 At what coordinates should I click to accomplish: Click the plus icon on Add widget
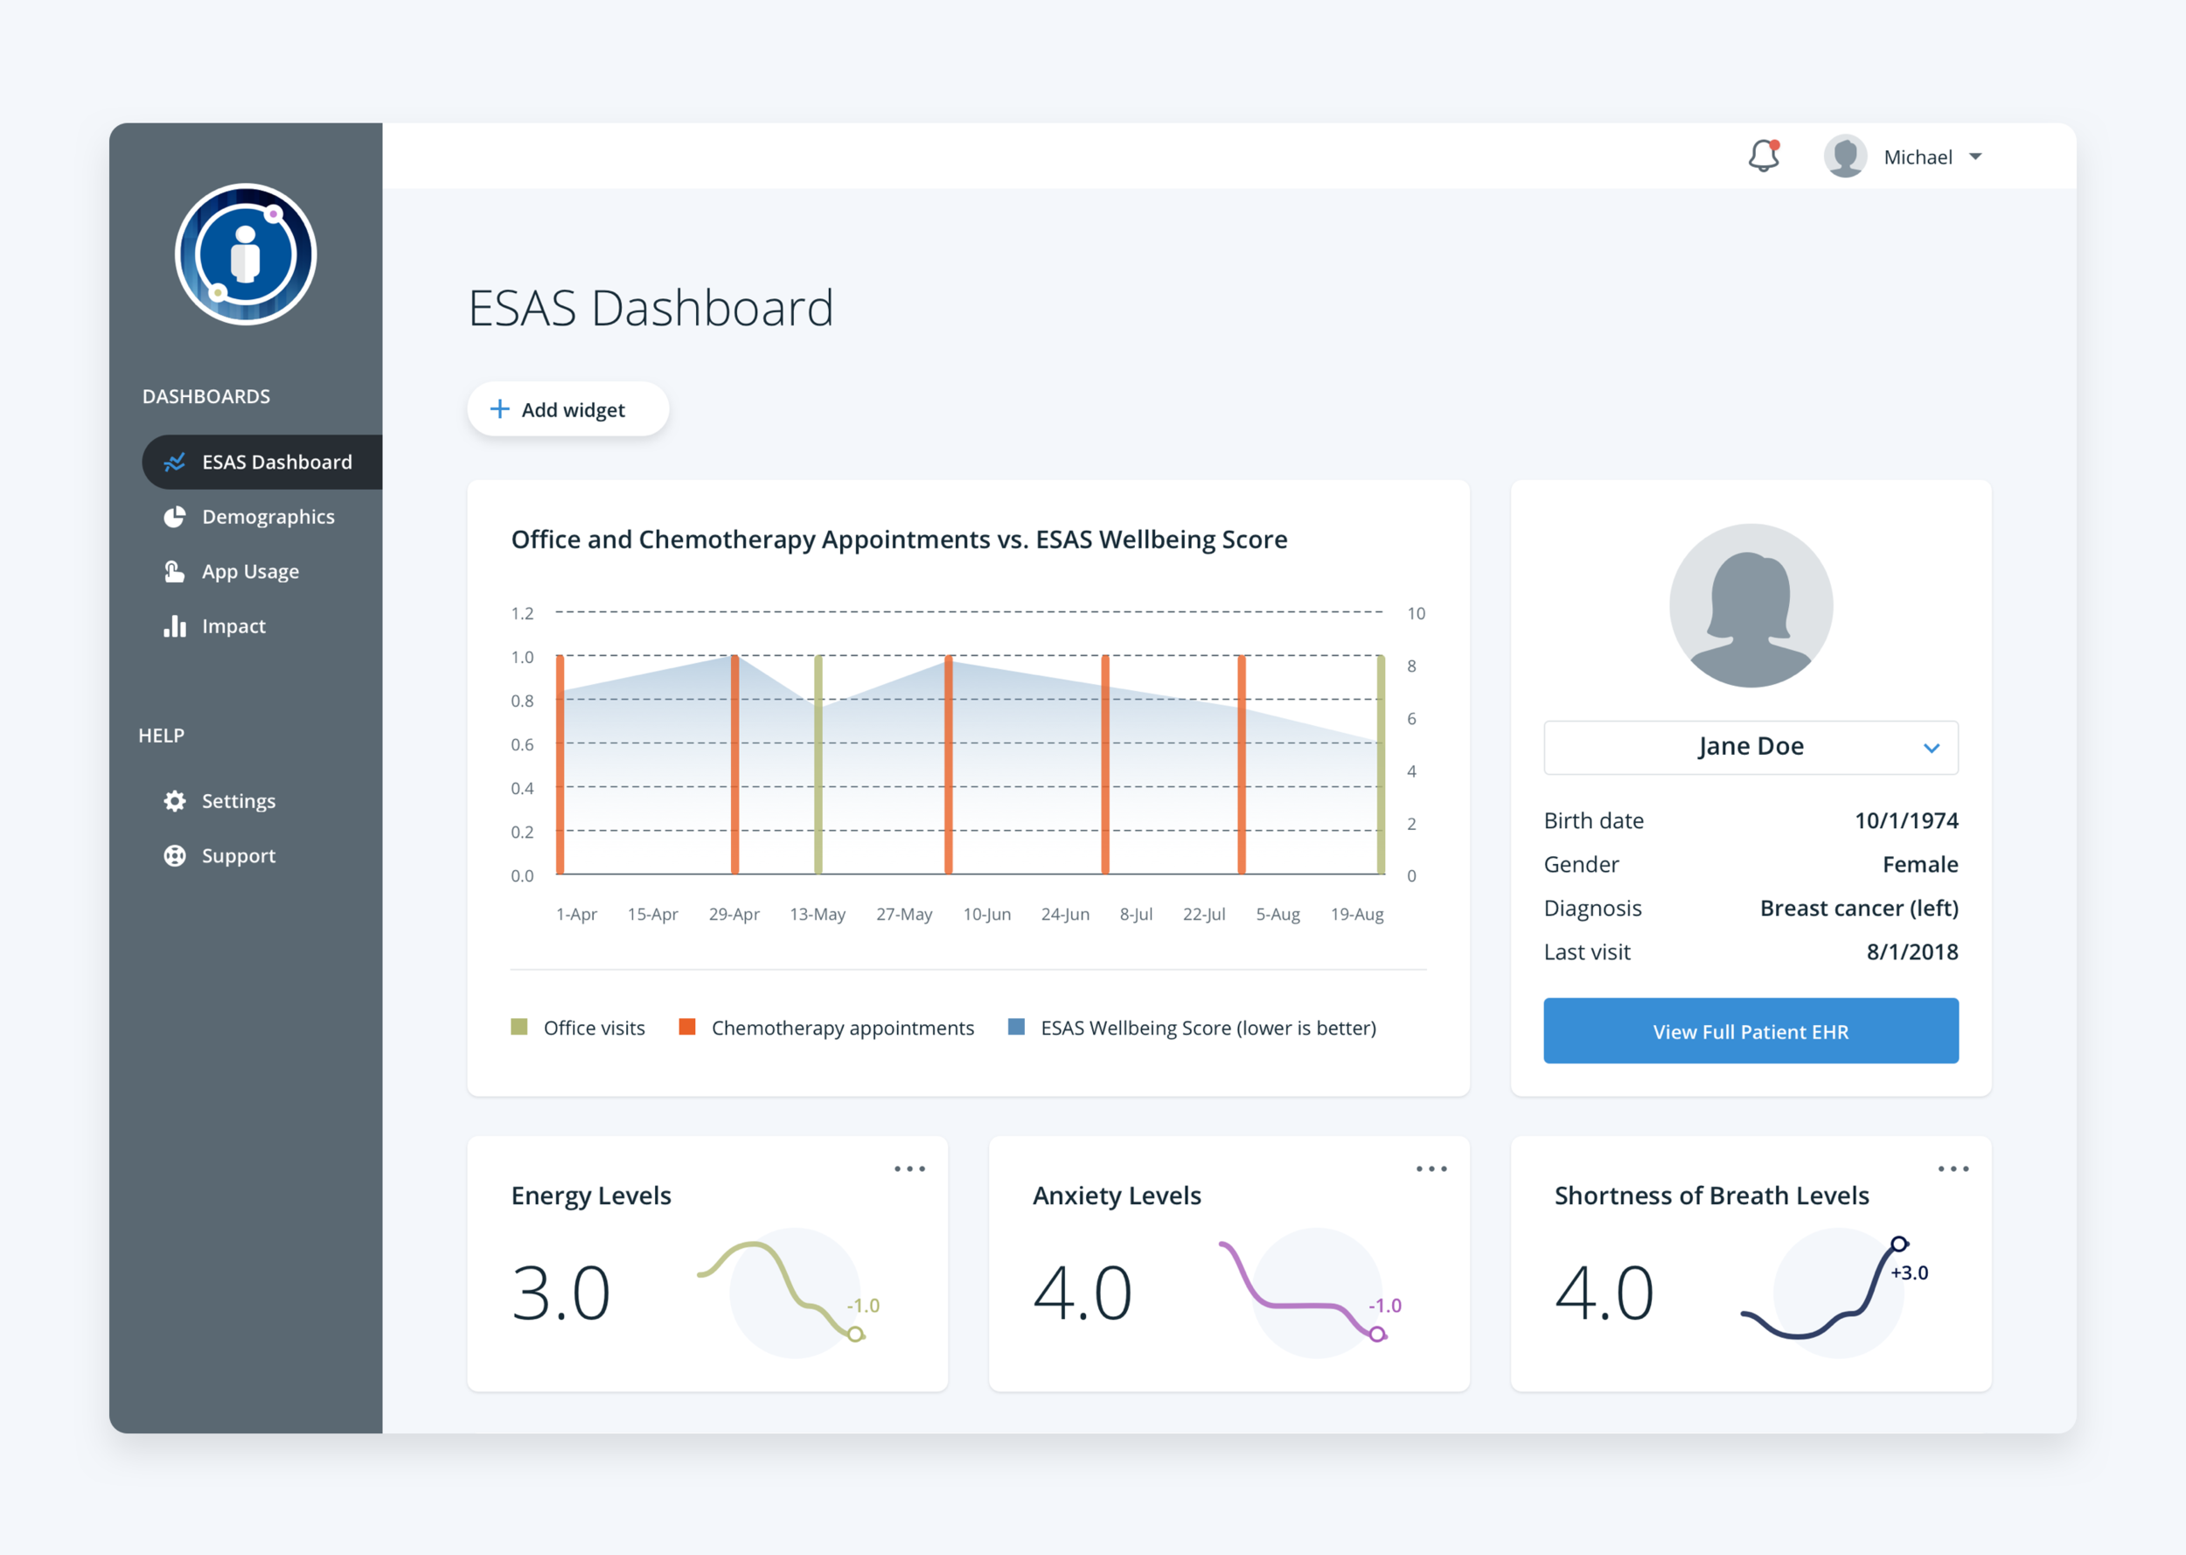499,408
